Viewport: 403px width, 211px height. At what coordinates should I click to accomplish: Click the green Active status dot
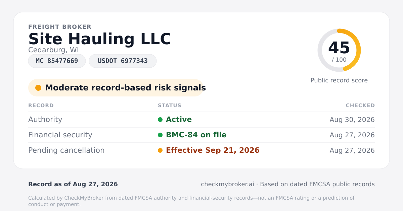160,120
